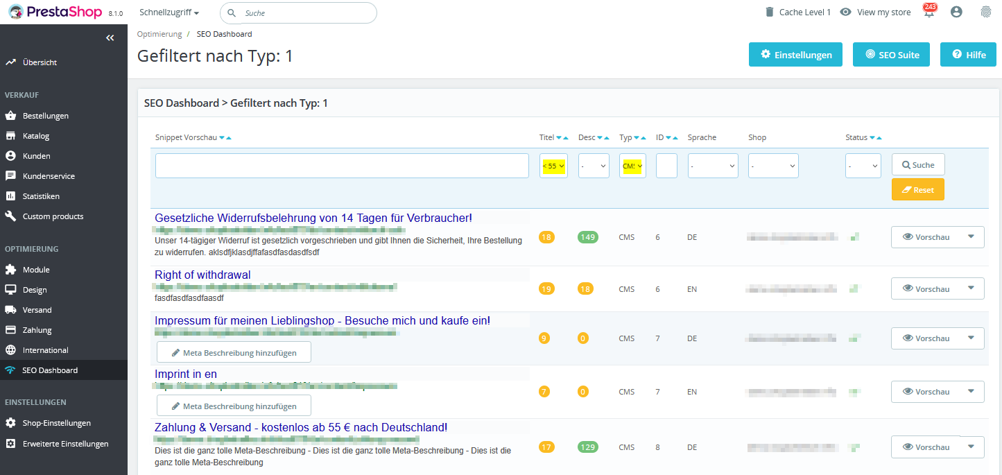The image size is (1002, 475).
Task: Open the user profile avatar icon
Action: [x=957, y=12]
